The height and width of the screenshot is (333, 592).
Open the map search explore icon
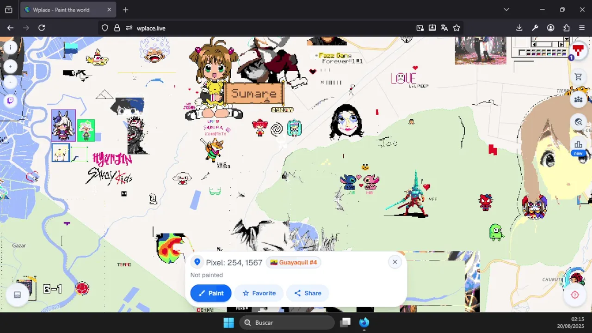tap(578, 122)
